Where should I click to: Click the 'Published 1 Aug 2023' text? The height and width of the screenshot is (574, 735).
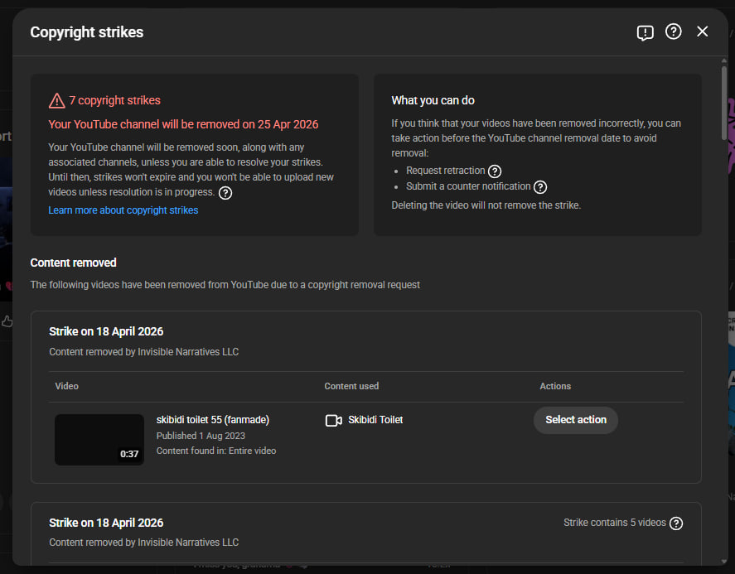pos(201,436)
